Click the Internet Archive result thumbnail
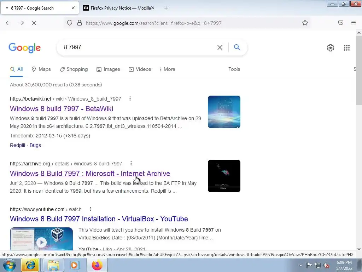This screenshot has height=272, width=362. [224, 176]
